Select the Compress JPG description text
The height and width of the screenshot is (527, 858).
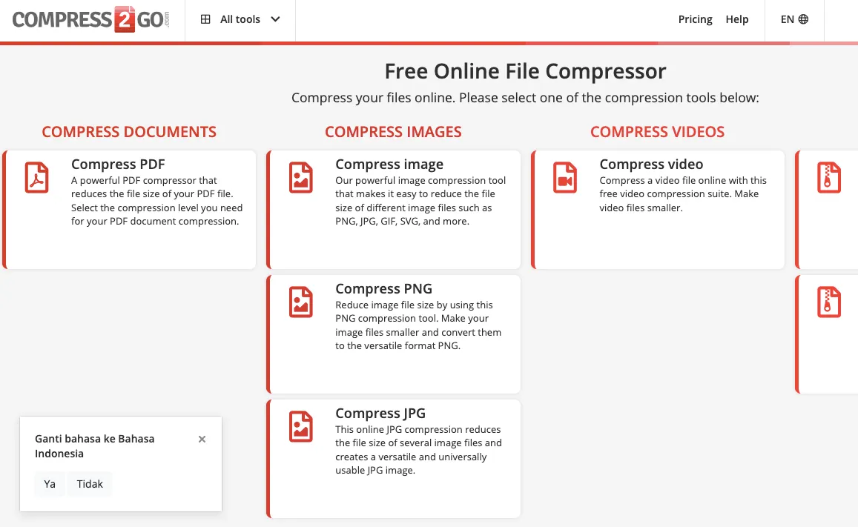(418, 450)
